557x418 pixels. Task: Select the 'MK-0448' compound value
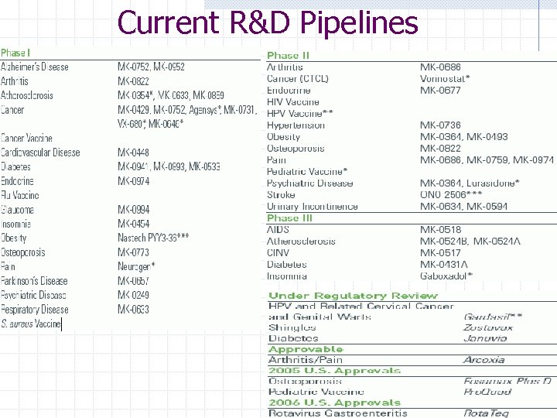(134, 152)
